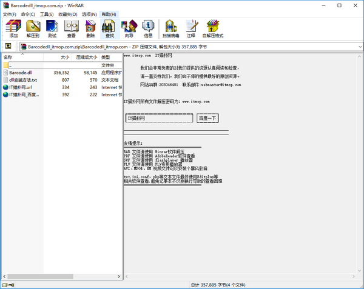Click the Extract To (解压到) icon

(x=33, y=28)
